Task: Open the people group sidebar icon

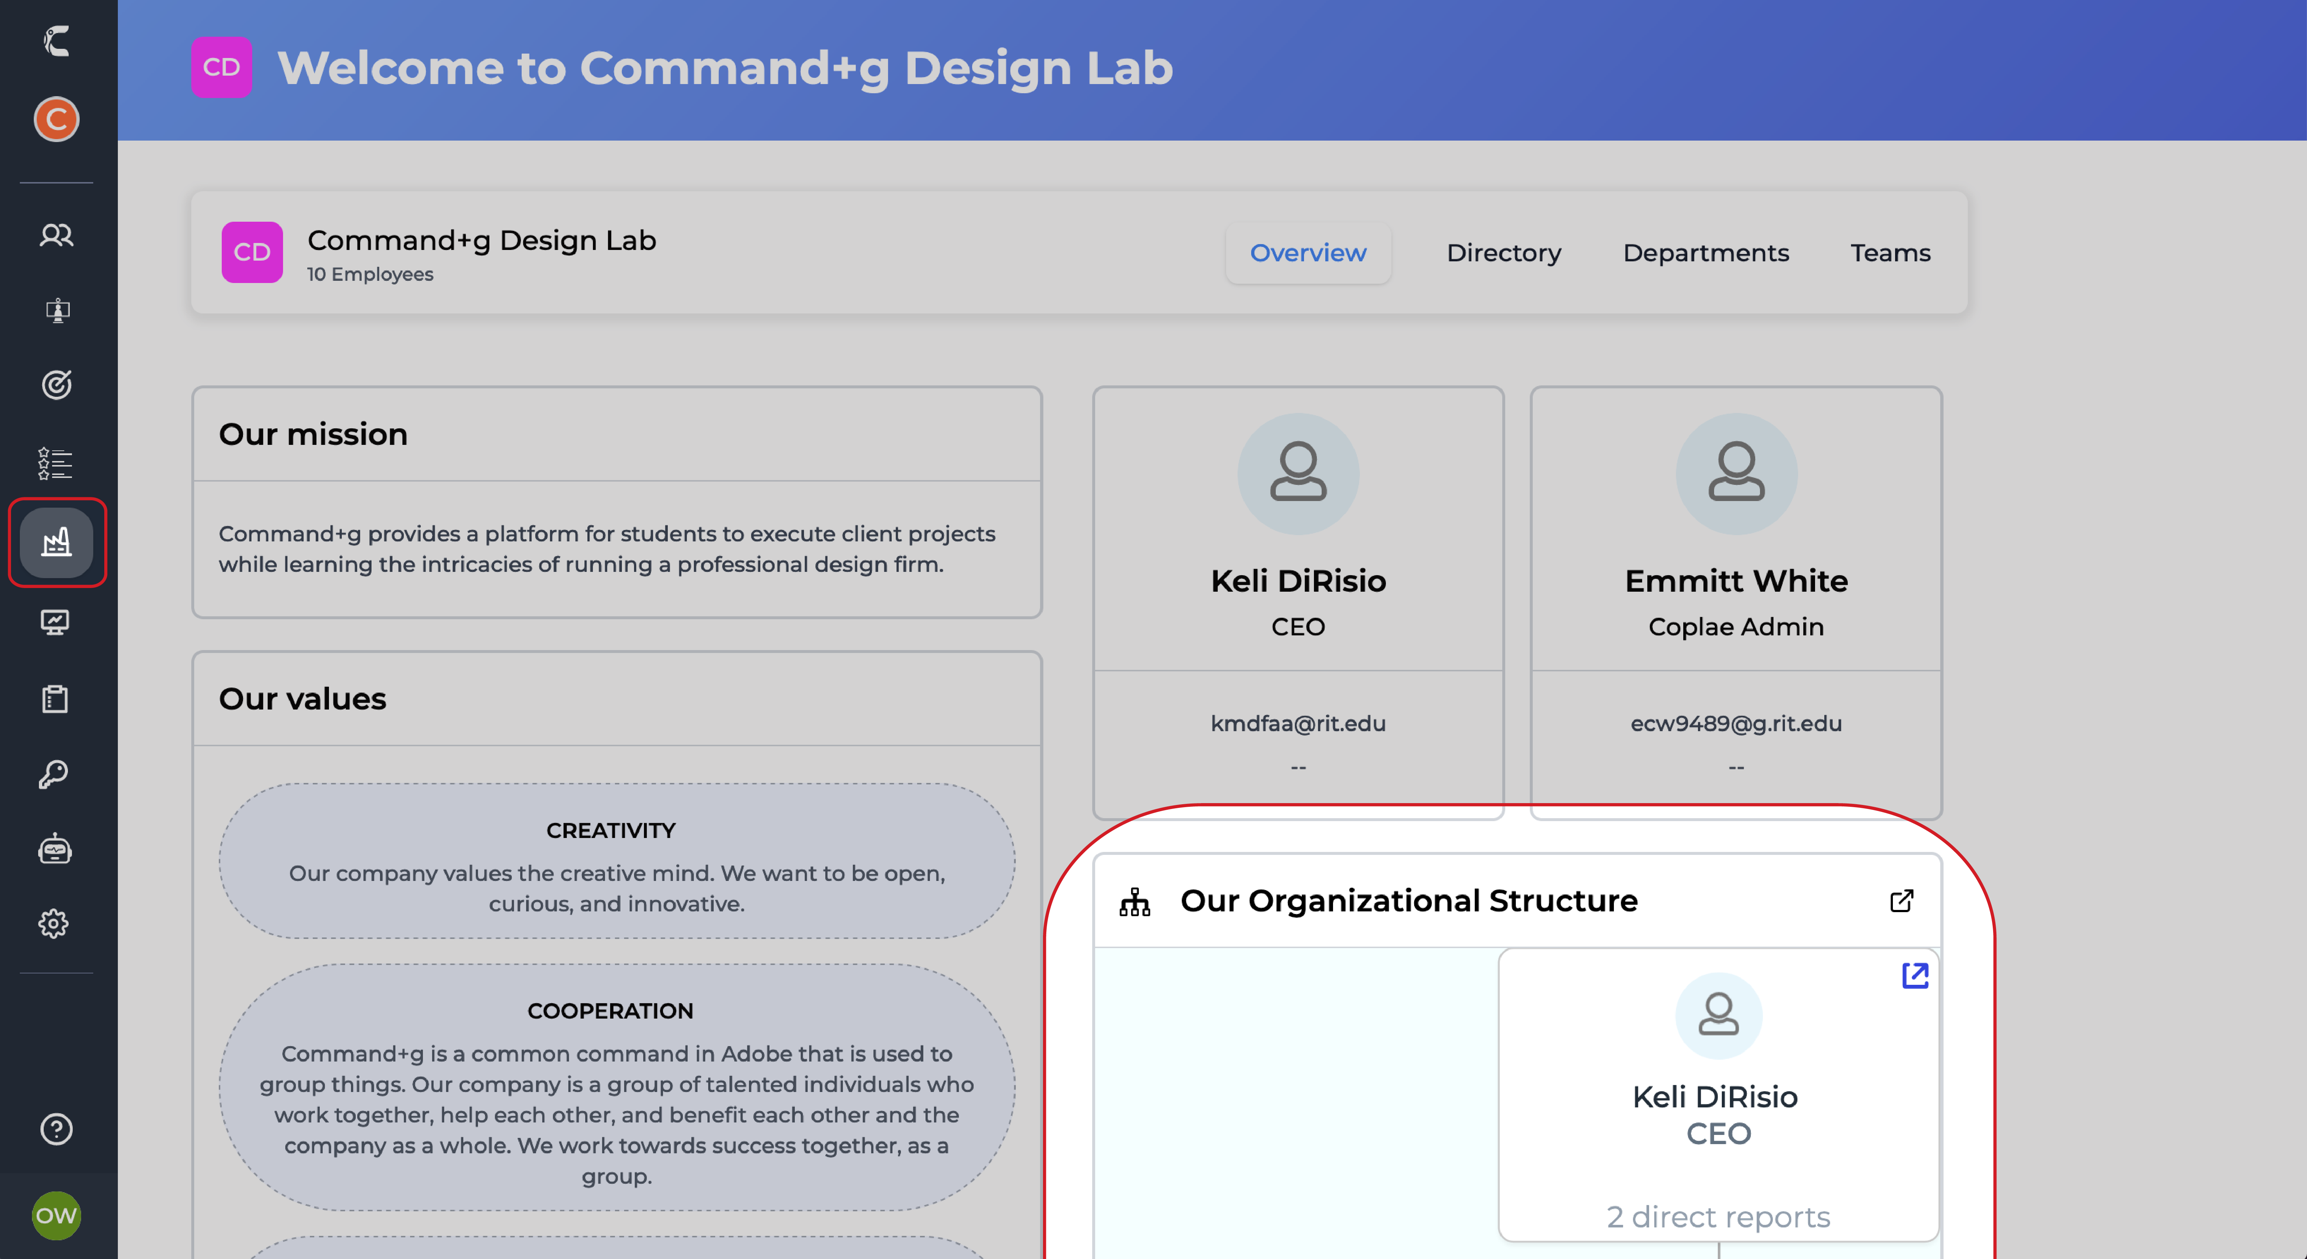Action: tap(57, 236)
